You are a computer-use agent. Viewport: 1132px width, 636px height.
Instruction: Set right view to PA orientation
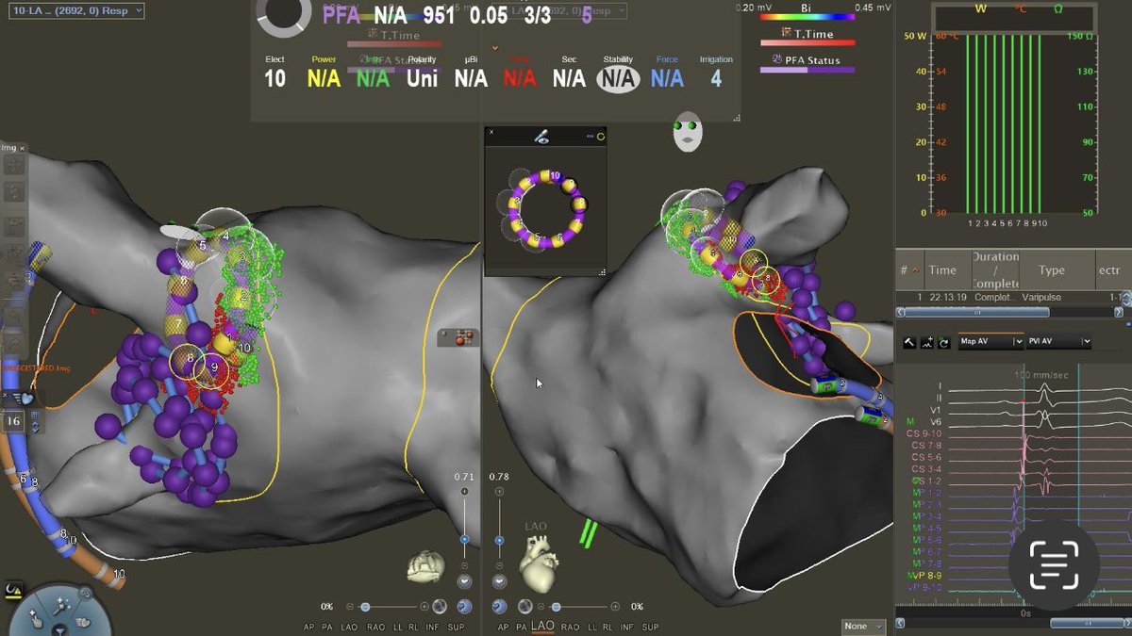[522, 627]
